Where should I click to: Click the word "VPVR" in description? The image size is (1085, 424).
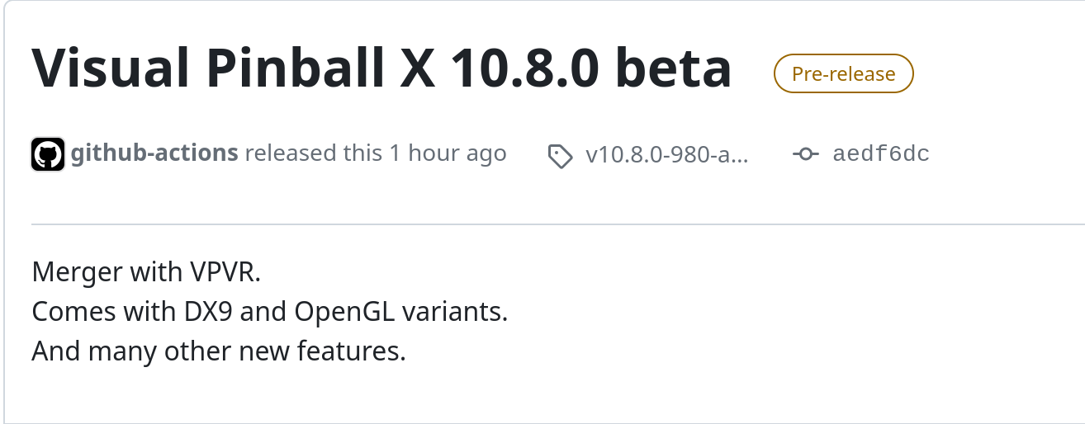tap(225, 271)
